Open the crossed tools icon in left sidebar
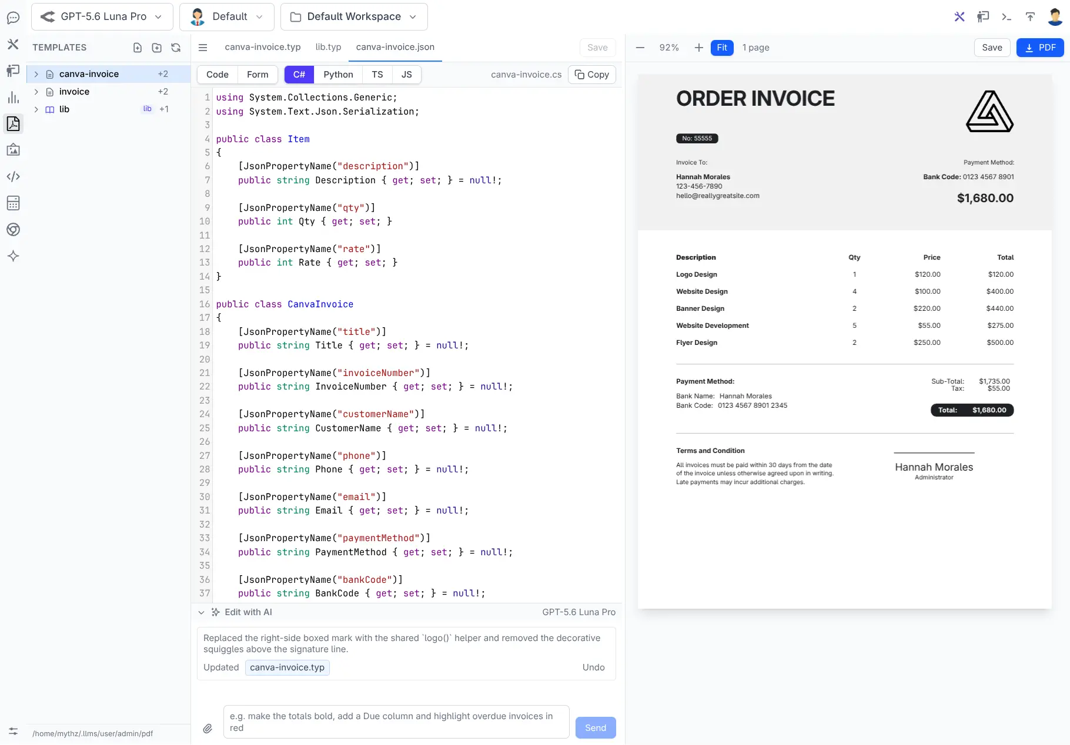This screenshot has height=745, width=1070. pos(13,44)
